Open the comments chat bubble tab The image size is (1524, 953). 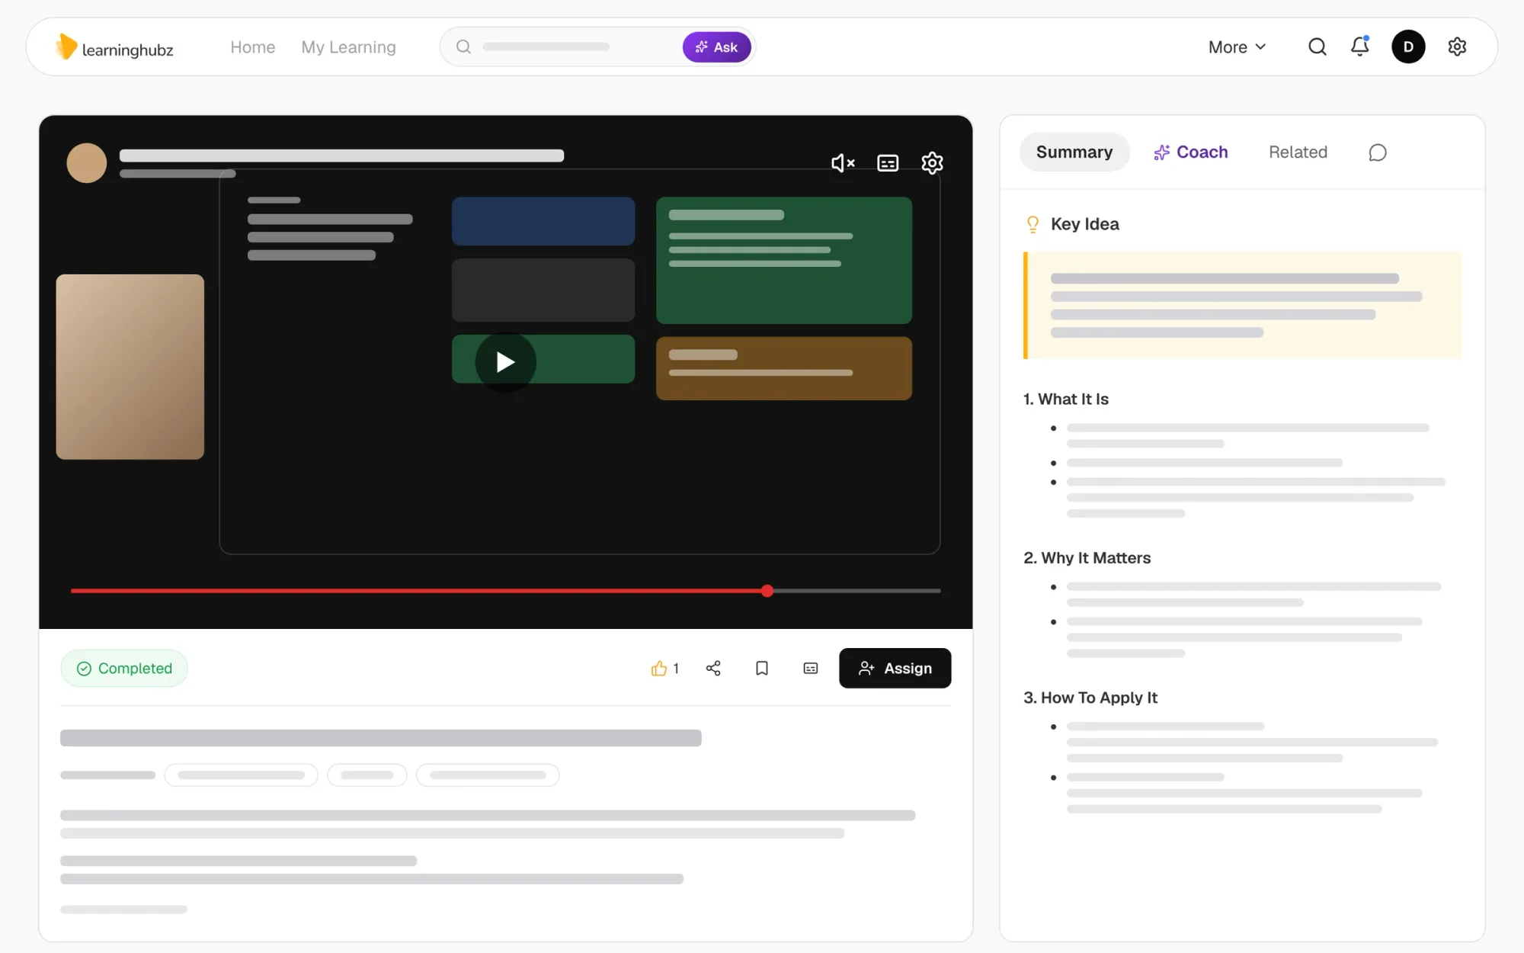click(1378, 152)
